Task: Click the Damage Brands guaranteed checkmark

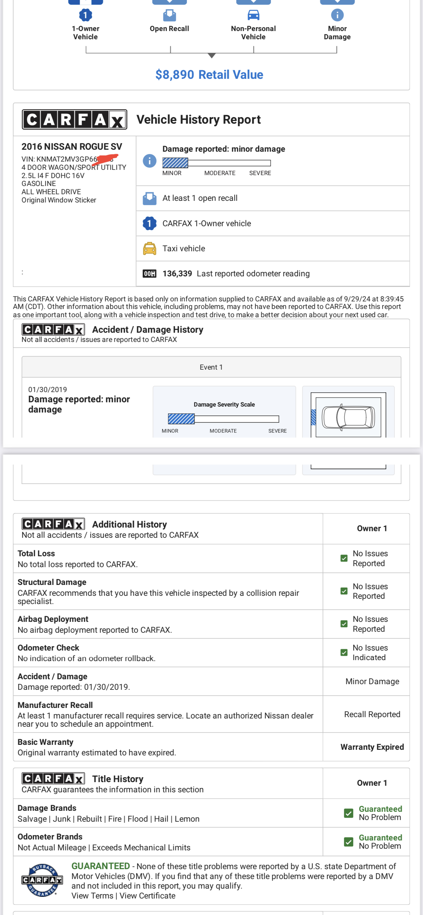Action: 349,813
